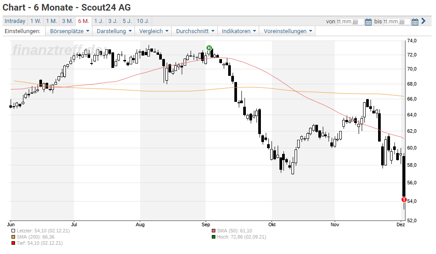Image resolution: width=436 pixels, height=254 pixels.
Task: Click the 'Aug' x-axis label
Action: tap(140, 224)
